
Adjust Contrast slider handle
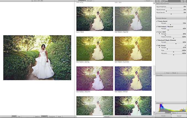point(166,11)
